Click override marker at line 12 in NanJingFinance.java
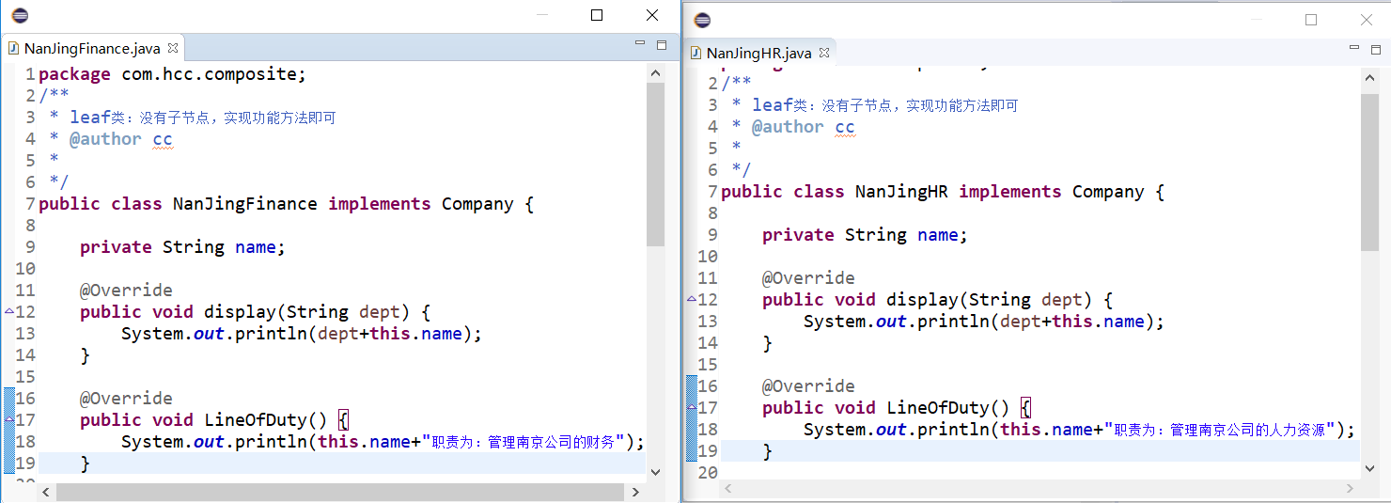 pos(8,310)
